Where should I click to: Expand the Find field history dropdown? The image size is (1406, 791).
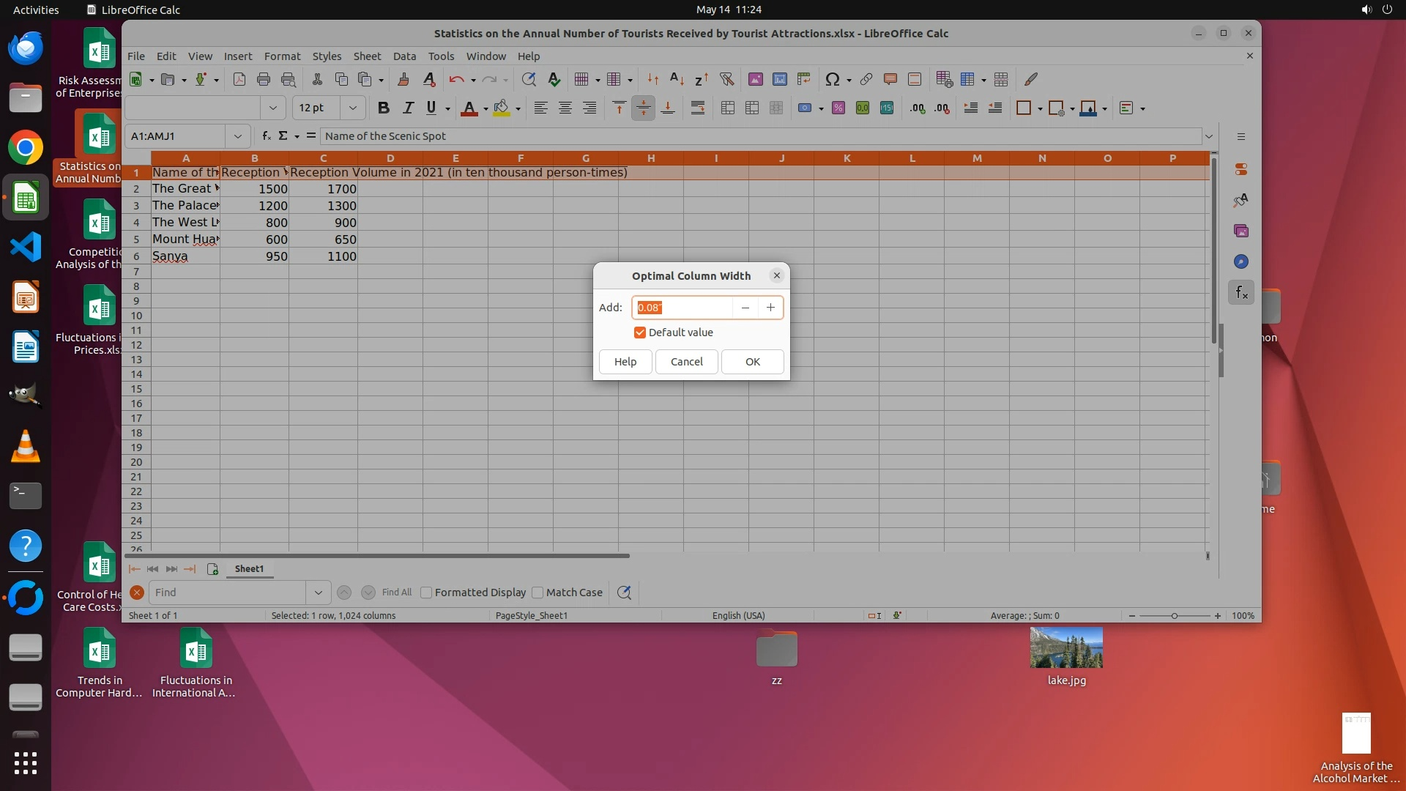[318, 593]
